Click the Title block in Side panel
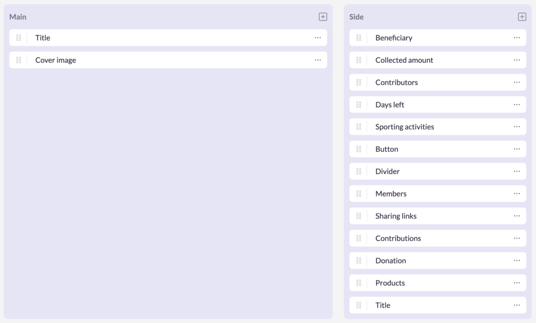The width and height of the screenshot is (536, 323). [383, 305]
